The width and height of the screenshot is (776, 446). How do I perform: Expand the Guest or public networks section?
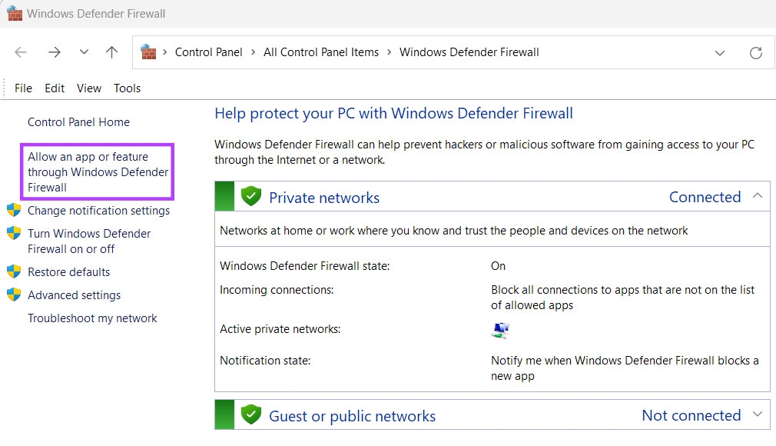758,414
